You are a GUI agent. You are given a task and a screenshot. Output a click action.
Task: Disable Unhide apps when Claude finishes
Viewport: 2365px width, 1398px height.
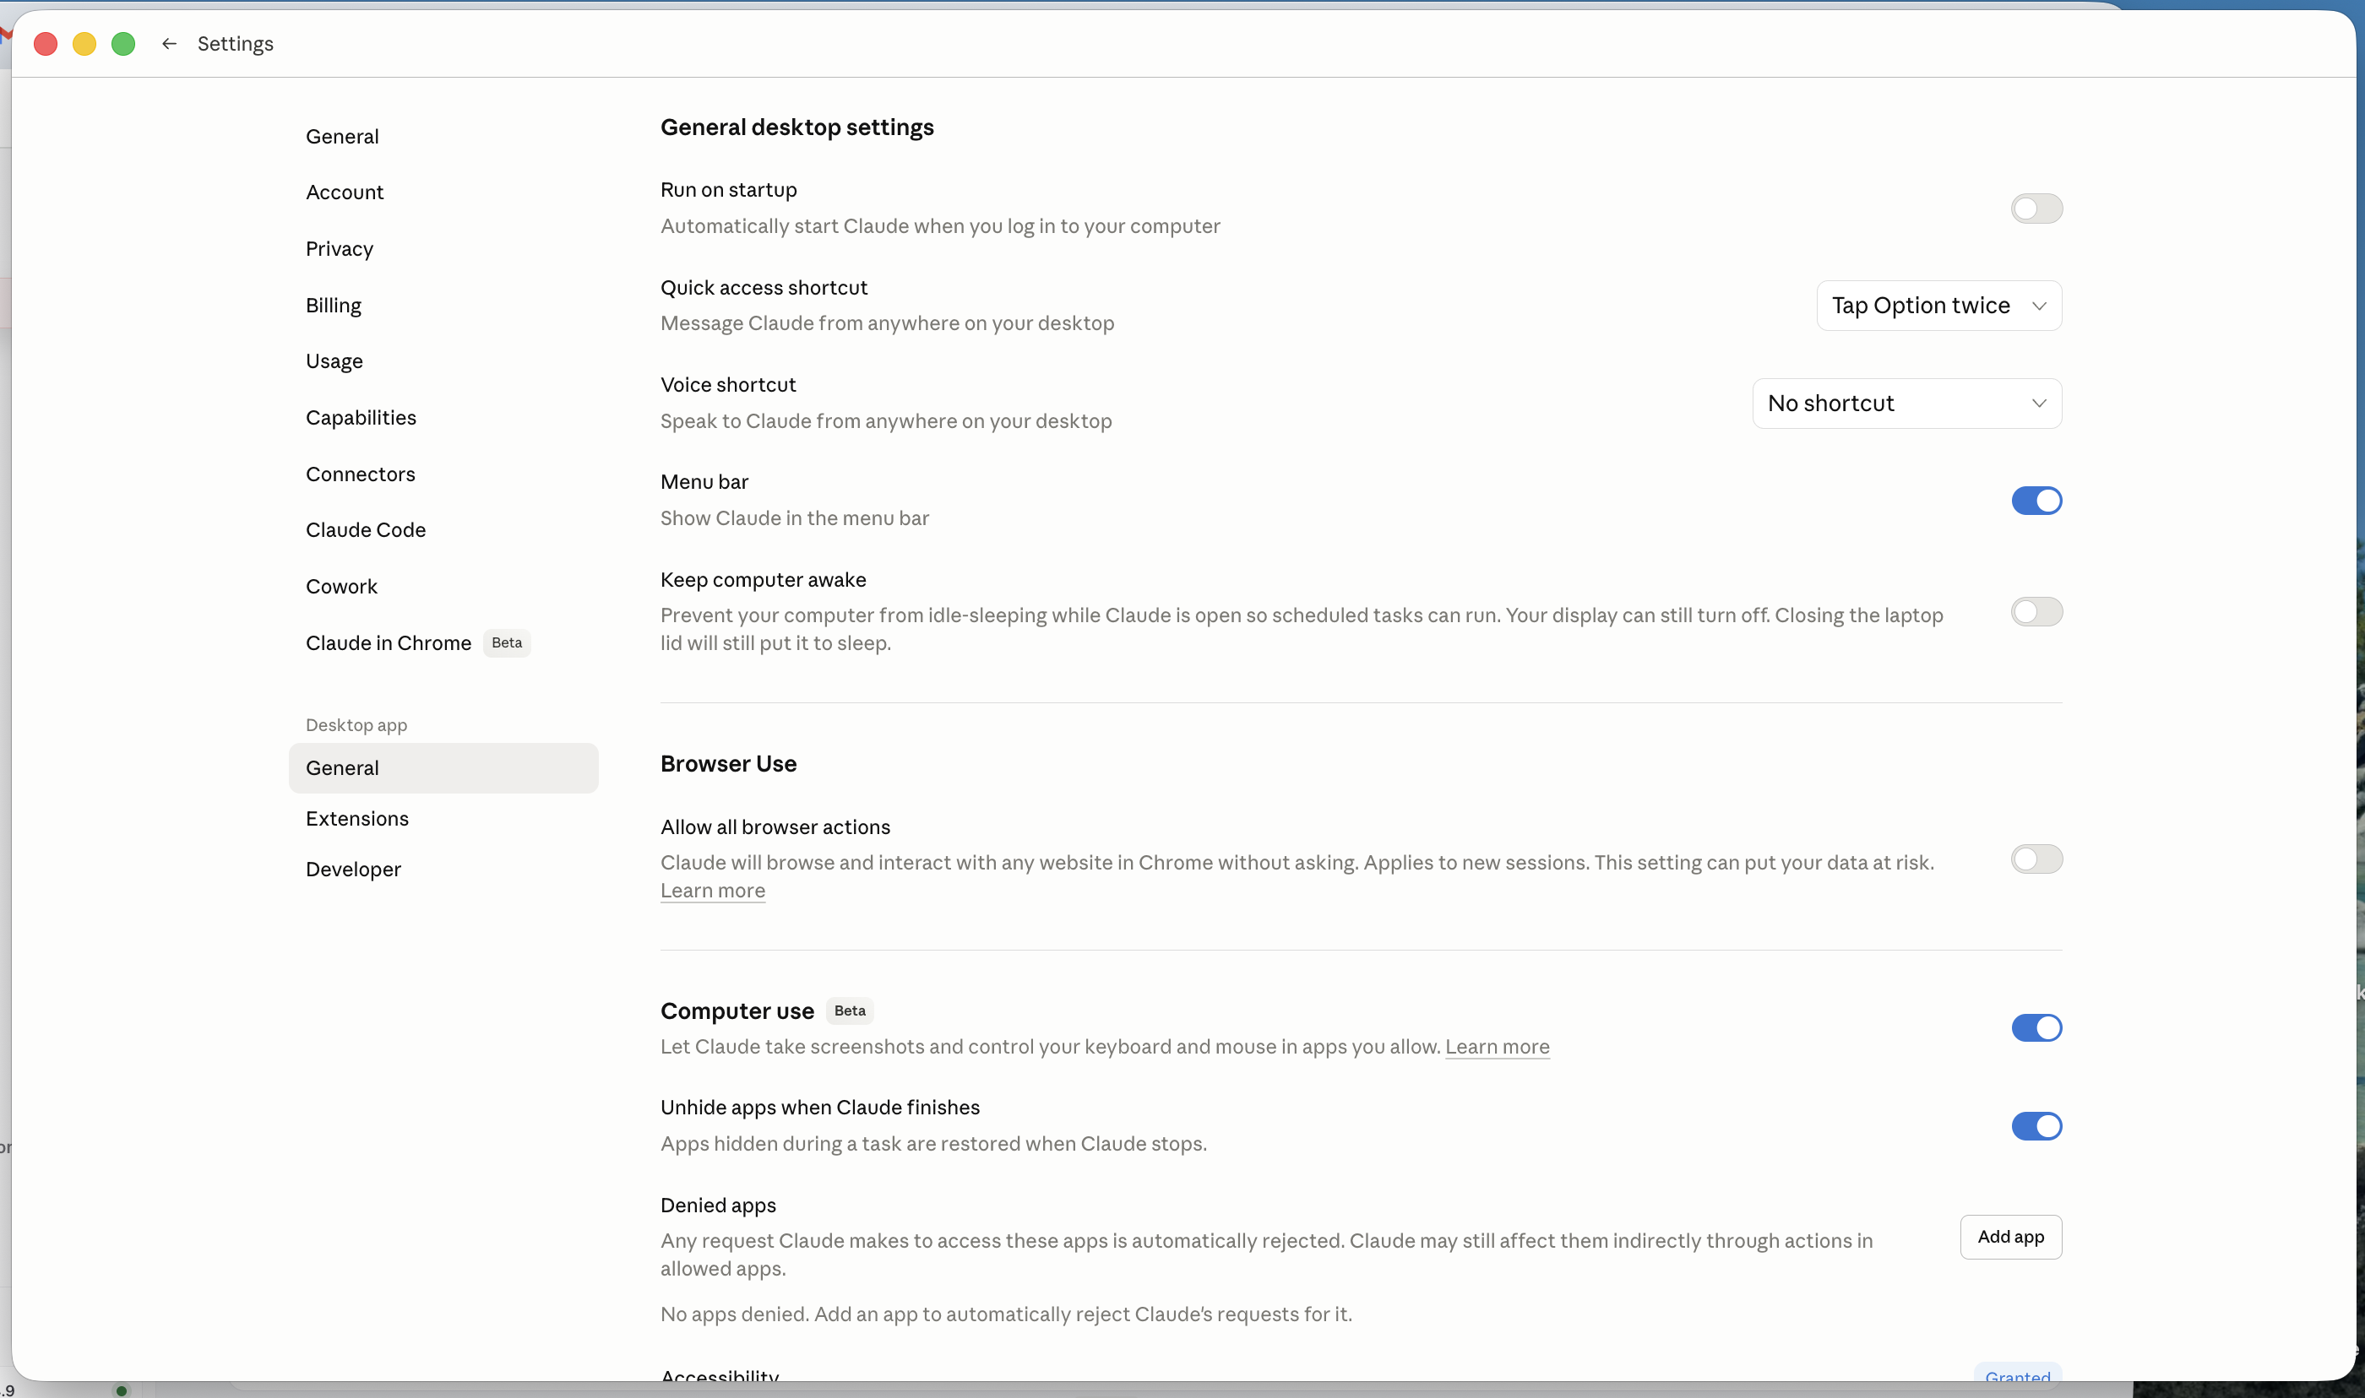coord(2036,1126)
